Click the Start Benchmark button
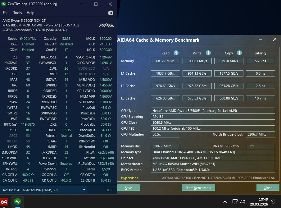 [198, 188]
